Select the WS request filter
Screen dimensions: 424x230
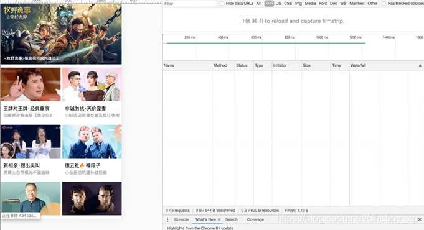pyautogui.click(x=343, y=4)
